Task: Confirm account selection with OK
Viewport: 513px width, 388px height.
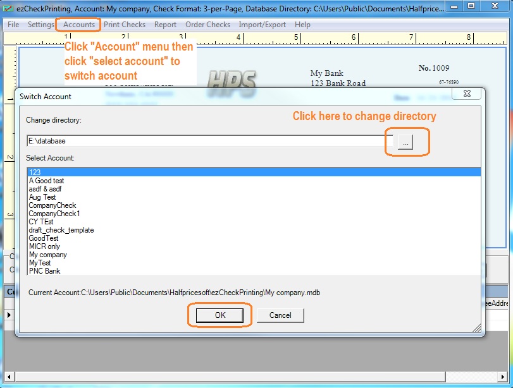Action: [x=219, y=315]
